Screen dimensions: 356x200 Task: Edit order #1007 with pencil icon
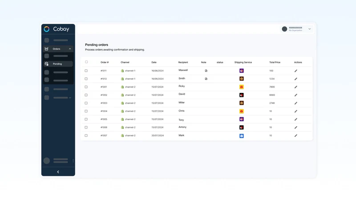coord(296,136)
